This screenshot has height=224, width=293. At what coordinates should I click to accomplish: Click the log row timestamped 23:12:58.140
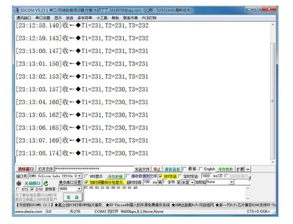82,25
